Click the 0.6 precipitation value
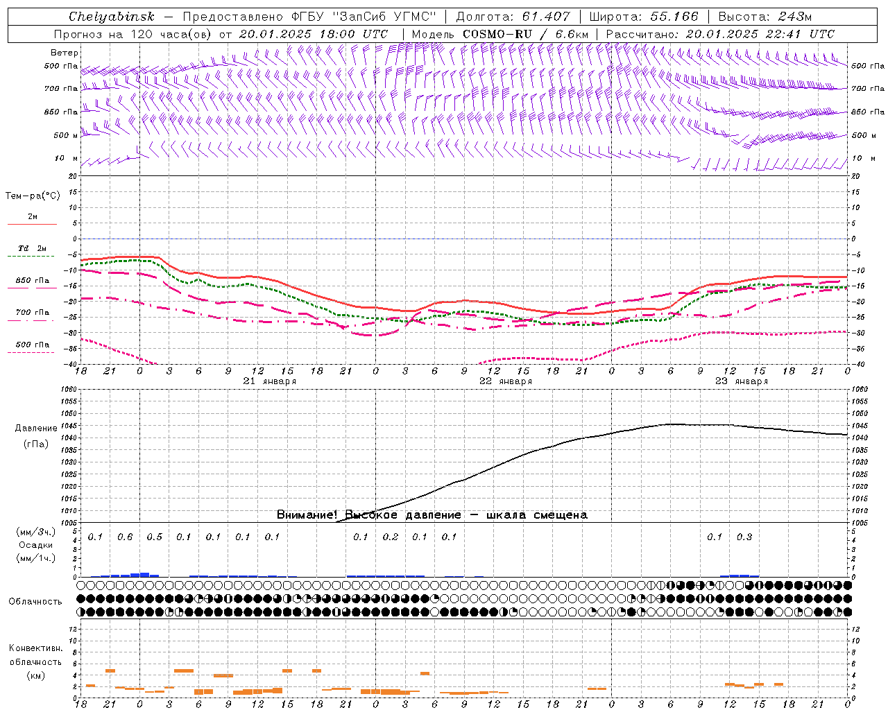 tap(125, 537)
